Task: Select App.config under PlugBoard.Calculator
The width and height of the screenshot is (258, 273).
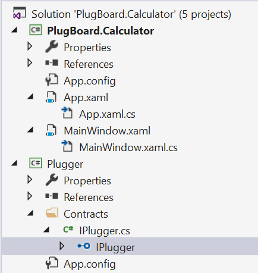Action: point(90,81)
